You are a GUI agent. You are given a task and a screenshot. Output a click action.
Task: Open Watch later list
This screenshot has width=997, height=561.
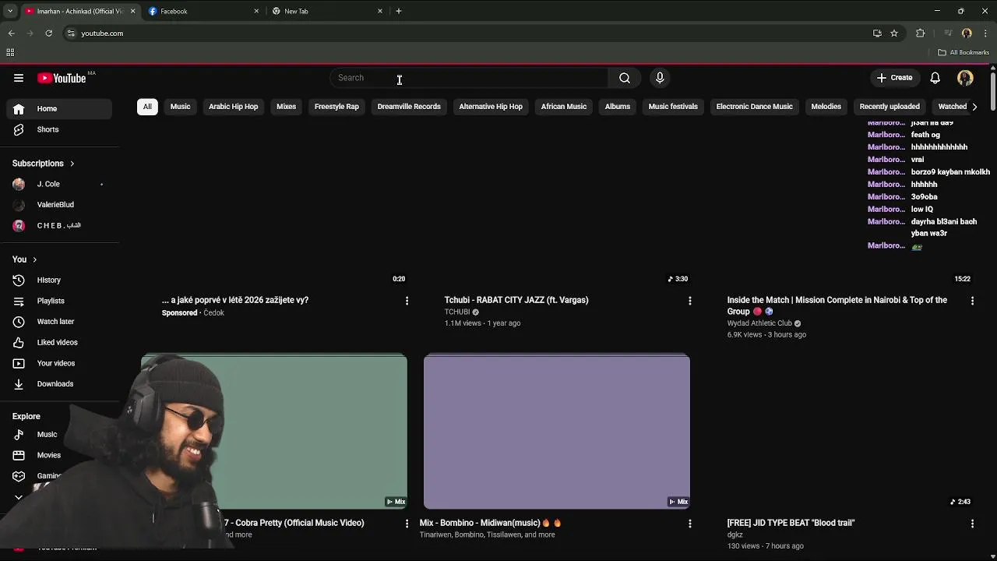59,321
